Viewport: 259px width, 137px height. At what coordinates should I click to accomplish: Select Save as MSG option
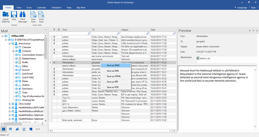pos(113,65)
